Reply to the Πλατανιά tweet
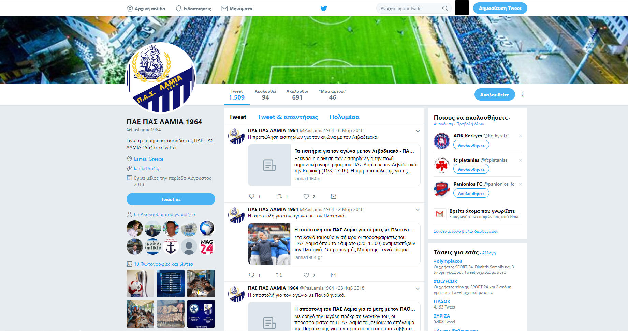The image size is (628, 331). click(x=252, y=275)
